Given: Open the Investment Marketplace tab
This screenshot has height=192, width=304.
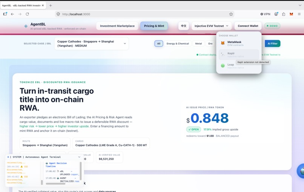Looking at the screenshot, I should [117, 26].
